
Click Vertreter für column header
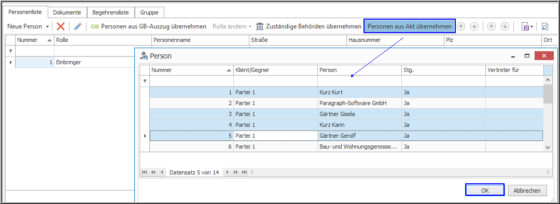tap(514, 70)
